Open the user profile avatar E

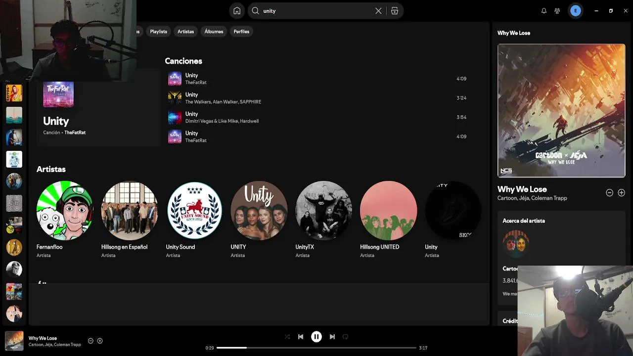tap(576, 11)
